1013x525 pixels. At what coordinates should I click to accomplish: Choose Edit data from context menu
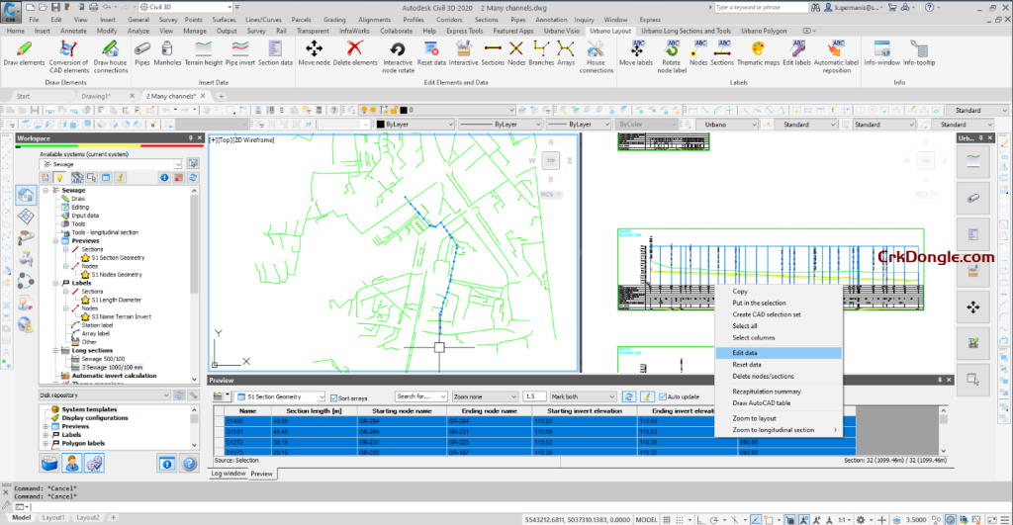pos(779,353)
